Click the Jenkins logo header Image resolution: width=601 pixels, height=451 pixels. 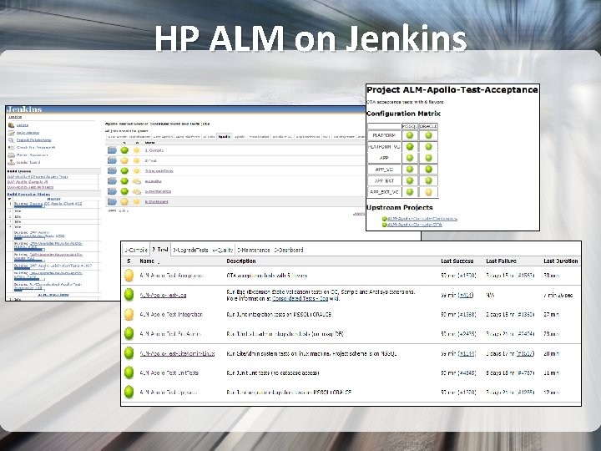coord(24,109)
